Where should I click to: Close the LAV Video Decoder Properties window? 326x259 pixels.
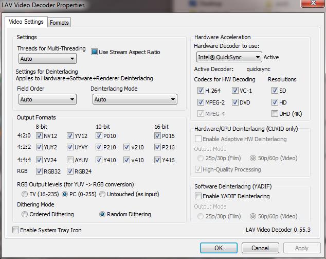(310, 4)
